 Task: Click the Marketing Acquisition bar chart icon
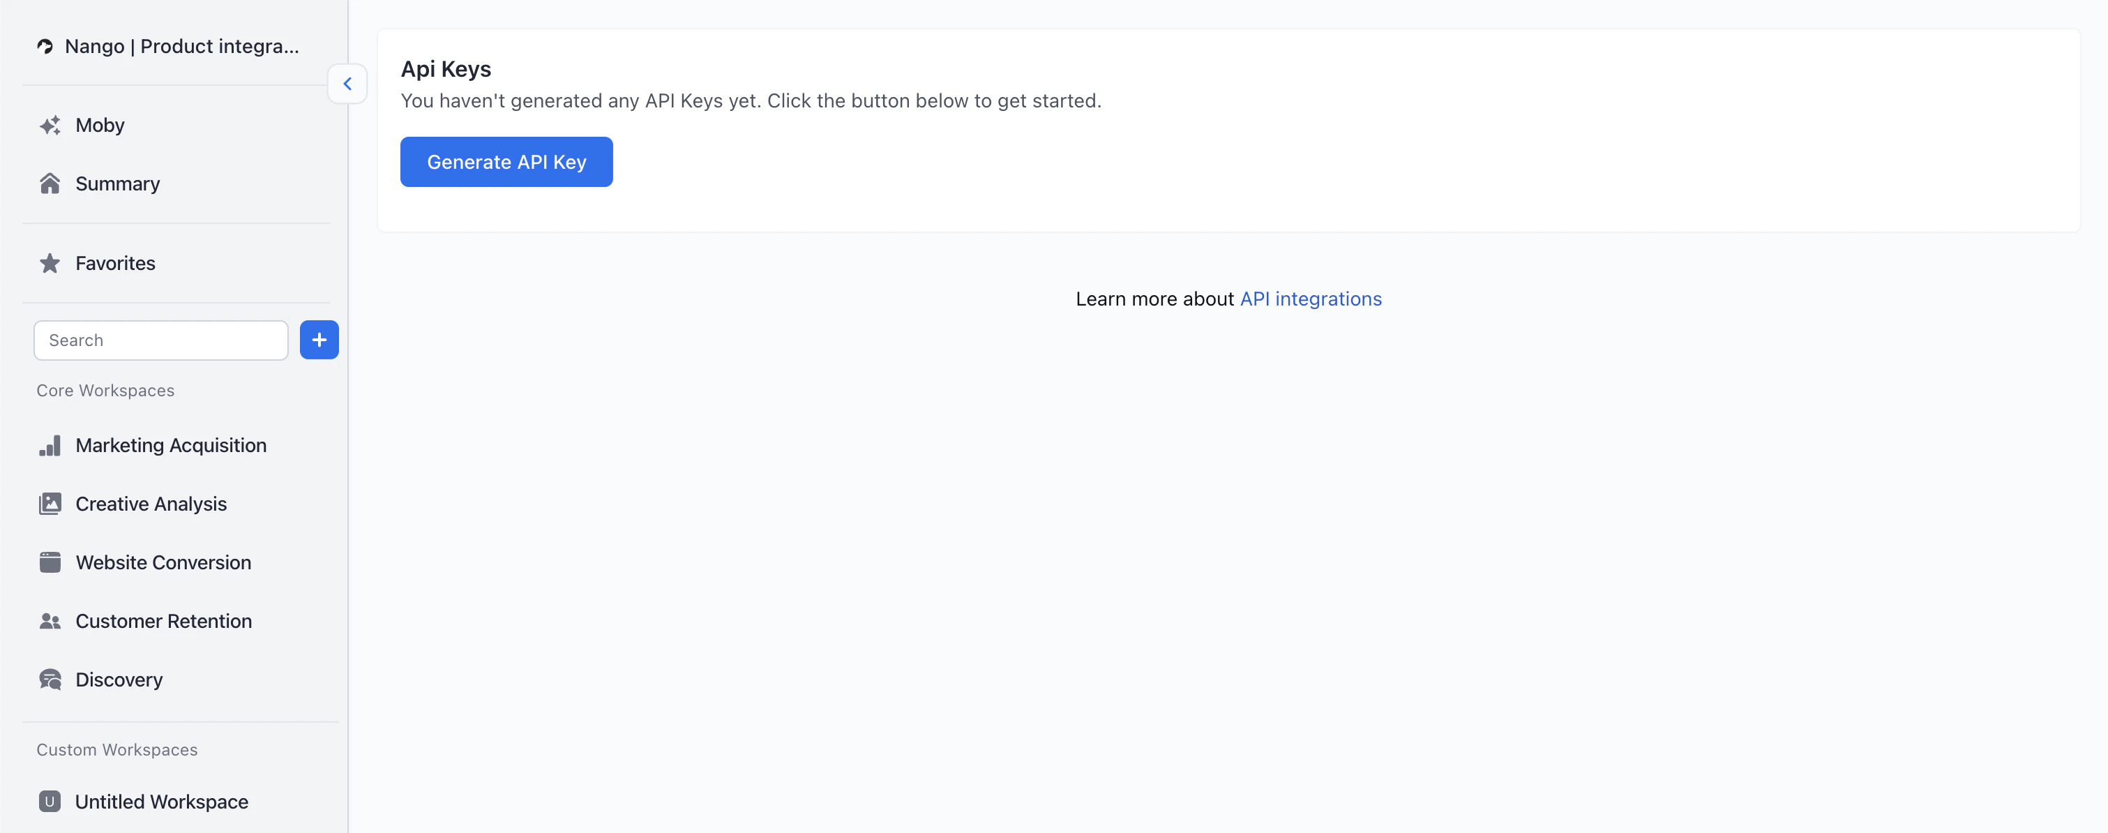tap(50, 446)
